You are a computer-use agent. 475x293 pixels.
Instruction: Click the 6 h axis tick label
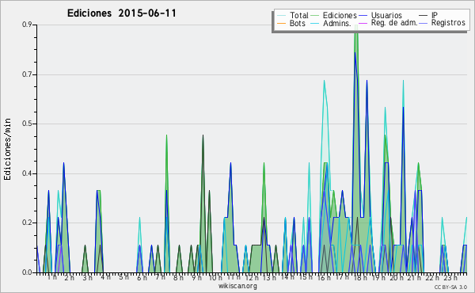[142, 277]
